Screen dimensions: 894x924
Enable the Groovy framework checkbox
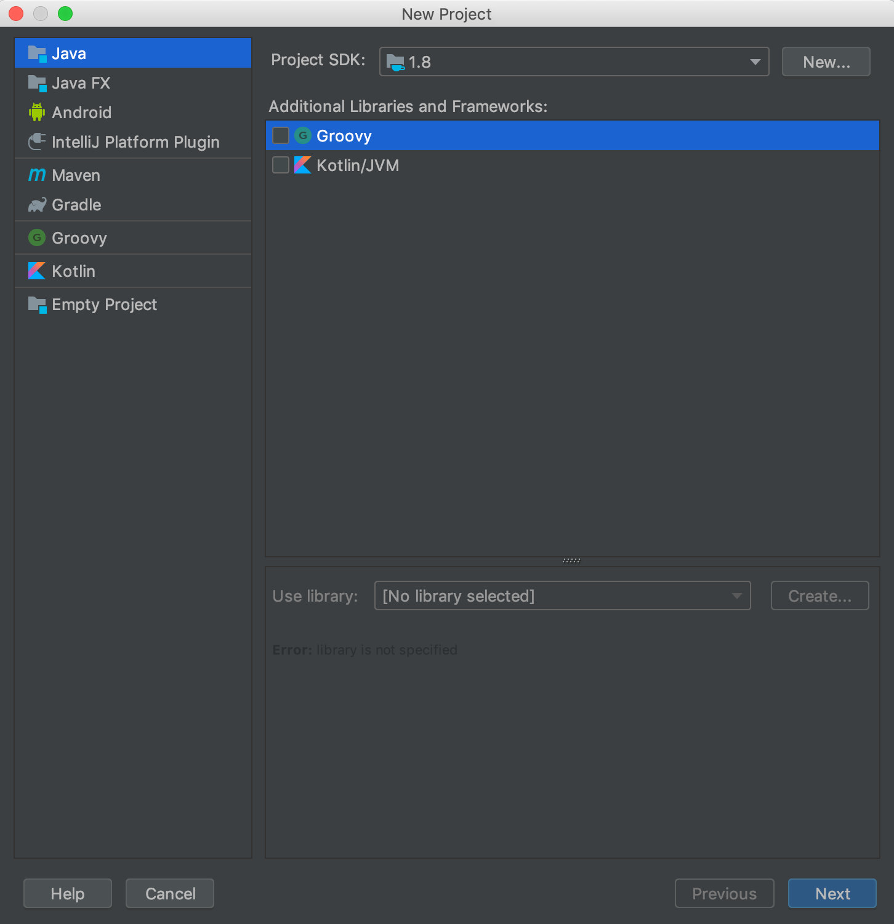281,135
